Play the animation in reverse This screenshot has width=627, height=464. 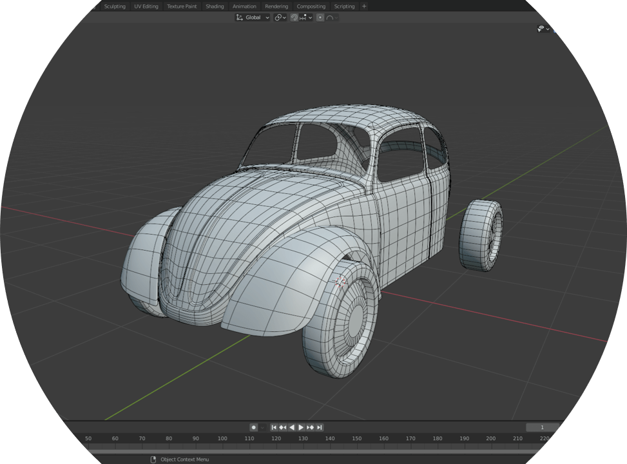point(292,428)
